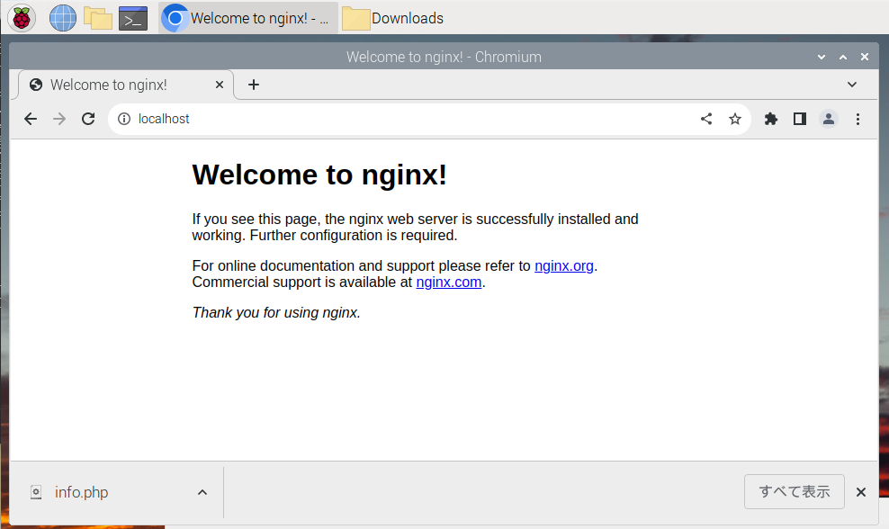
Task: Reload the localhost page
Action: (88, 119)
